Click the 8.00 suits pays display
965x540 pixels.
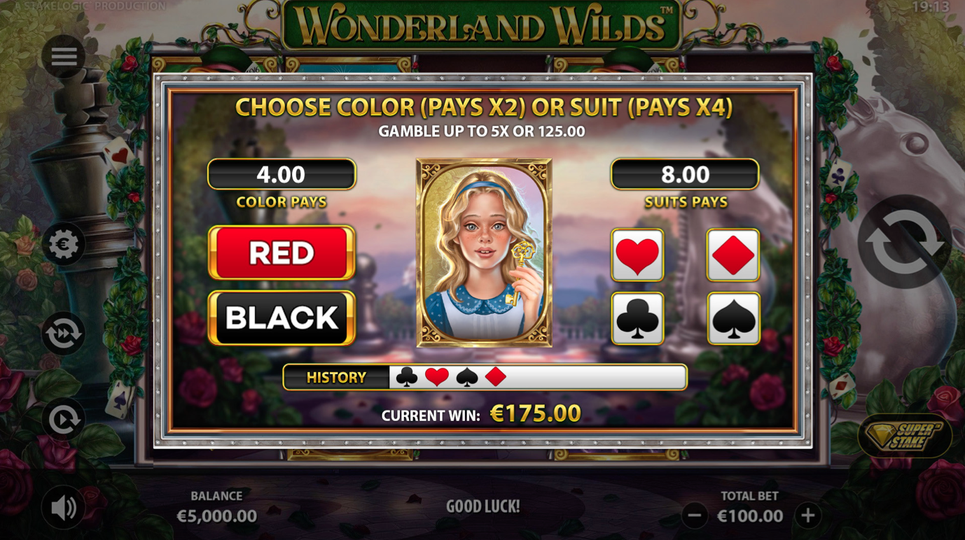tap(685, 174)
